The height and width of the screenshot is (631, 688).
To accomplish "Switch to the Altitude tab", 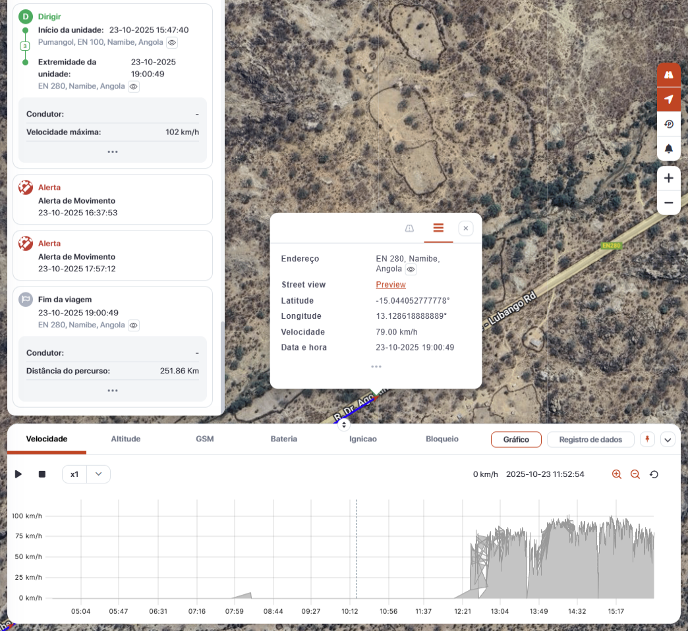I will pyautogui.click(x=125, y=439).
